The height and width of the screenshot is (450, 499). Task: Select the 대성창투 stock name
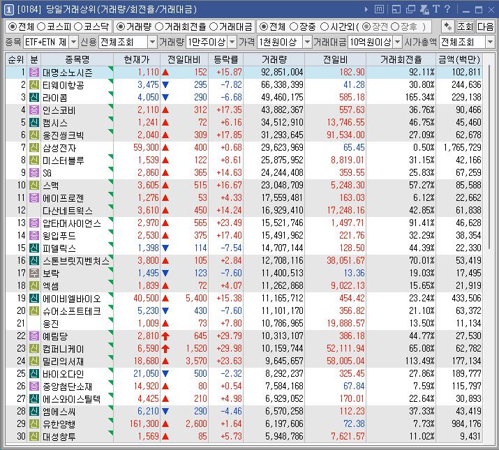[x=59, y=436]
